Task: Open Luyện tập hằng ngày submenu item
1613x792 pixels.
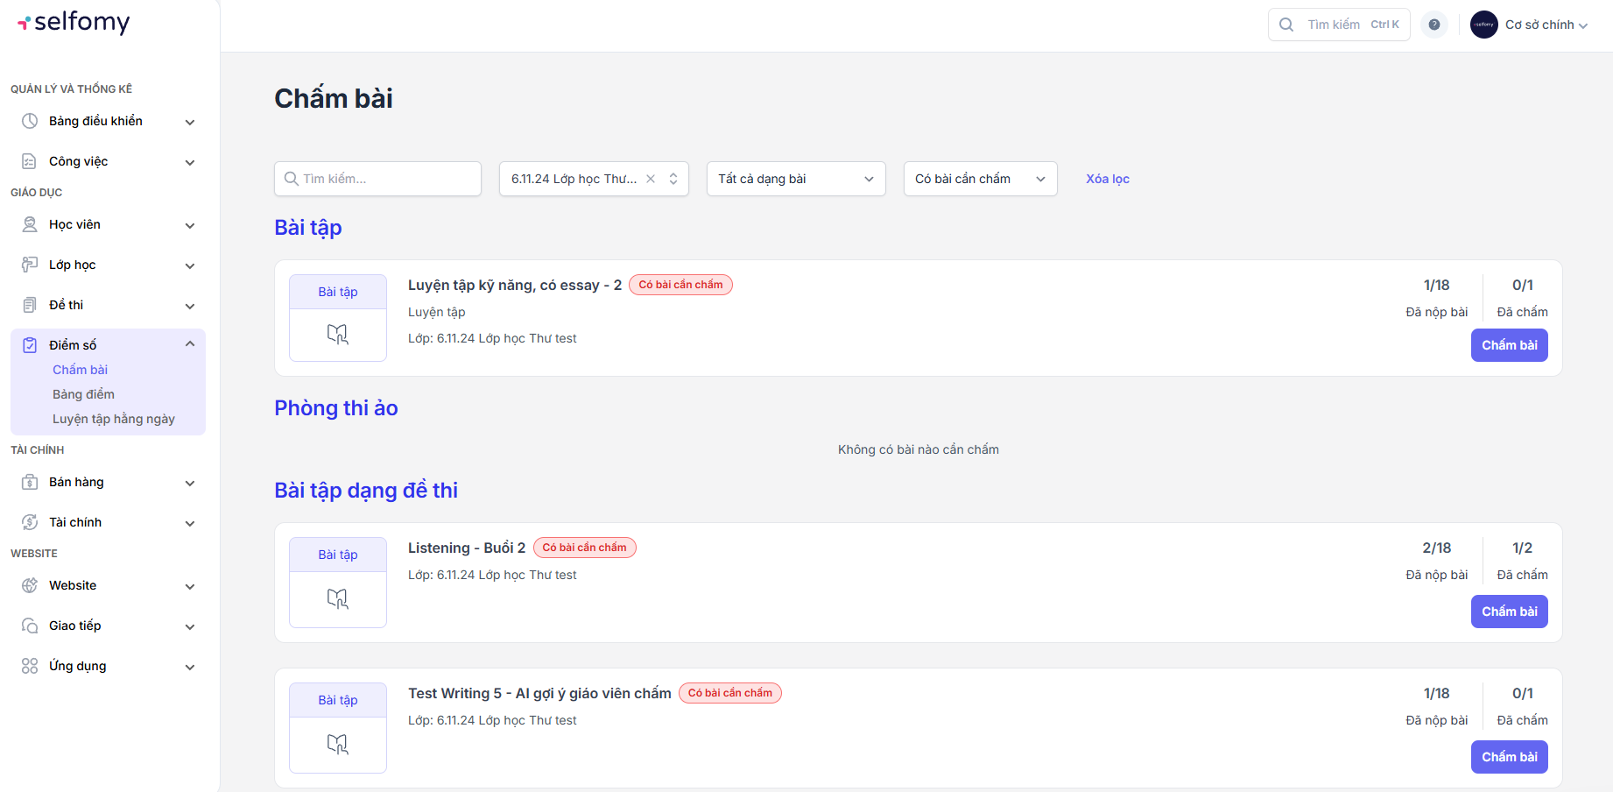Action: click(x=114, y=419)
